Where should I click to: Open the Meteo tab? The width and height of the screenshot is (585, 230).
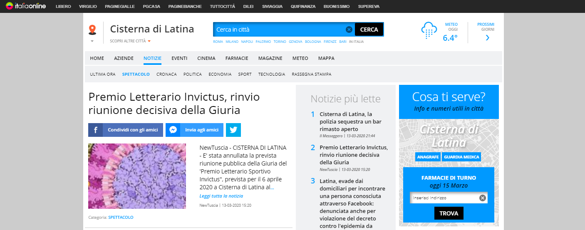(x=300, y=58)
